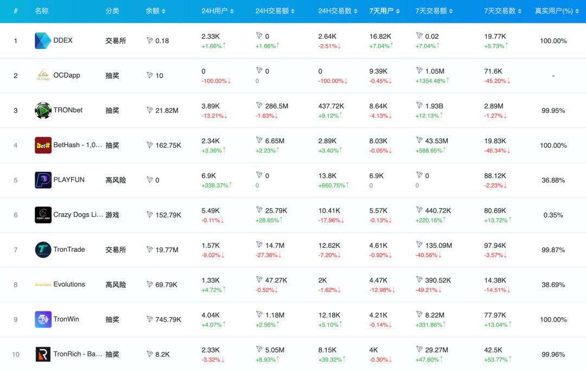Click the +660.75% transactions change for PLAYFUN

coord(334,185)
